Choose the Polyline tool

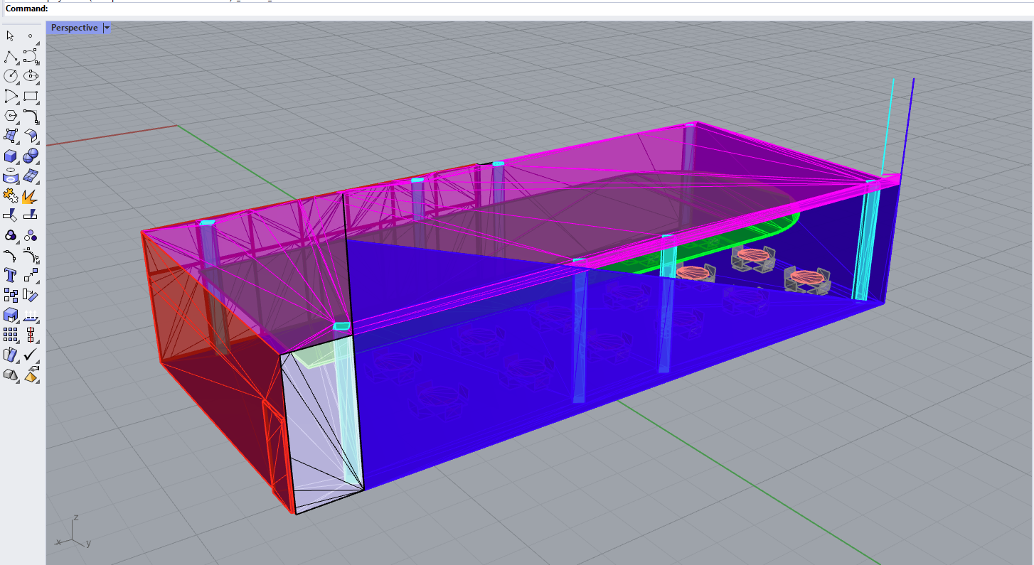pyautogui.click(x=11, y=55)
